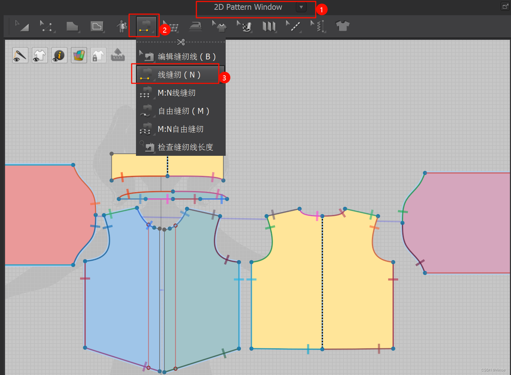
Task: Click the measure tray icon with arrow
Action: pyautogui.click(x=118, y=55)
